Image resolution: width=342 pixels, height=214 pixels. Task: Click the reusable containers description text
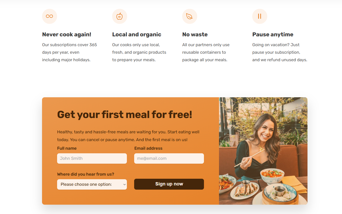pos(206,52)
